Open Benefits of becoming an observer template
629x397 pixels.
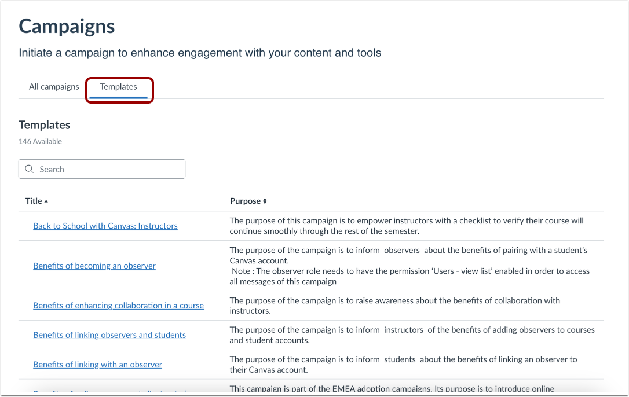(94, 266)
